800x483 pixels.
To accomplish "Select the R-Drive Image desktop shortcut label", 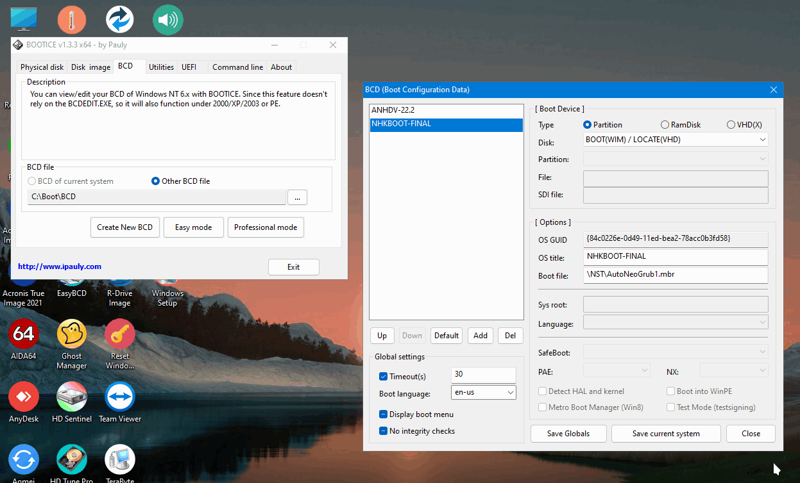I will pyautogui.click(x=120, y=298).
